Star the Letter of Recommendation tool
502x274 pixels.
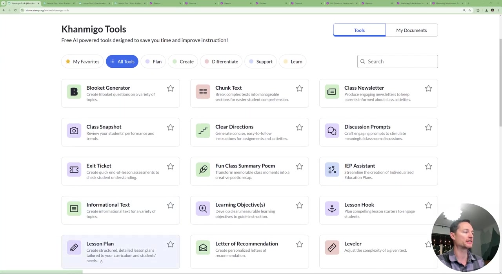tap(299, 244)
